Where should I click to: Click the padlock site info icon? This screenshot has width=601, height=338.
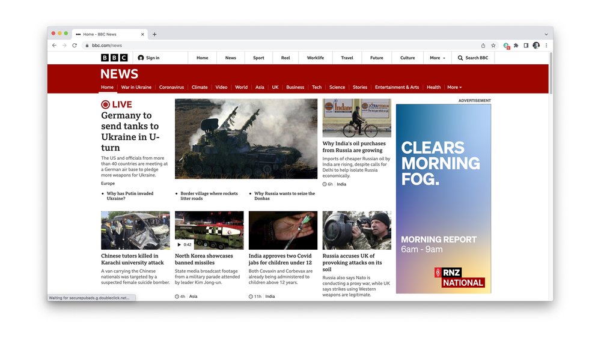87,45
